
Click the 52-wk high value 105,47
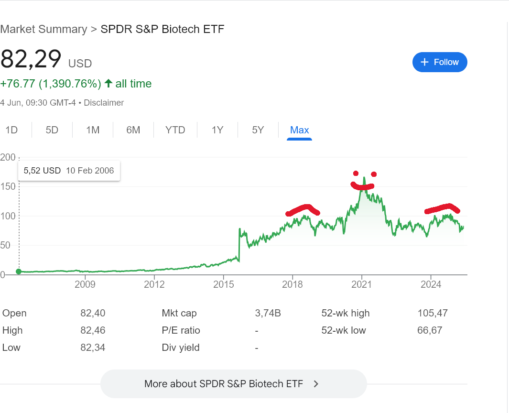[432, 313]
